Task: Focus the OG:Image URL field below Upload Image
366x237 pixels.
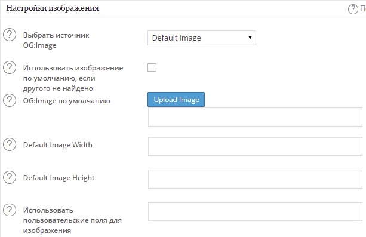Action: click(255, 117)
